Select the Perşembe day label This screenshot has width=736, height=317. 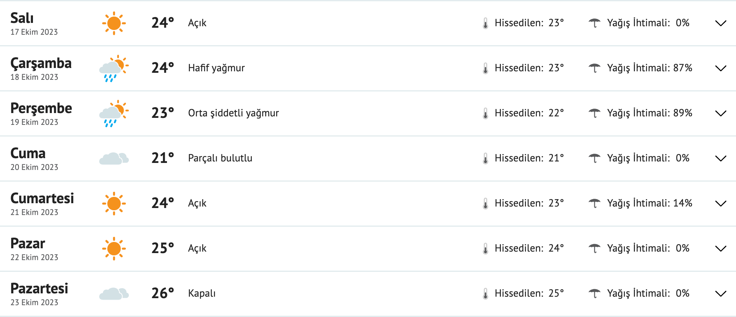(x=41, y=108)
